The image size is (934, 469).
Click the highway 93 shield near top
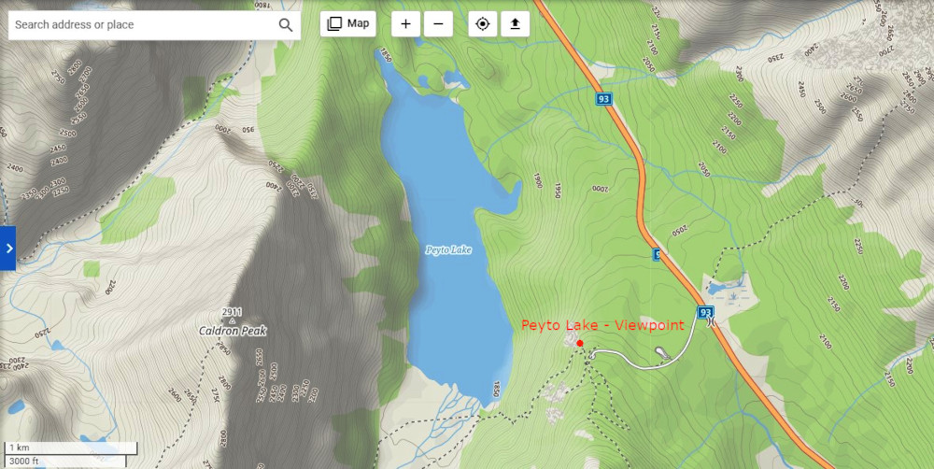[604, 99]
